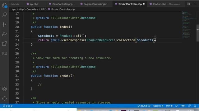The width and height of the screenshot is (199, 111).
Task: Go to line via Ln 23, Col 73
Action: point(144,106)
